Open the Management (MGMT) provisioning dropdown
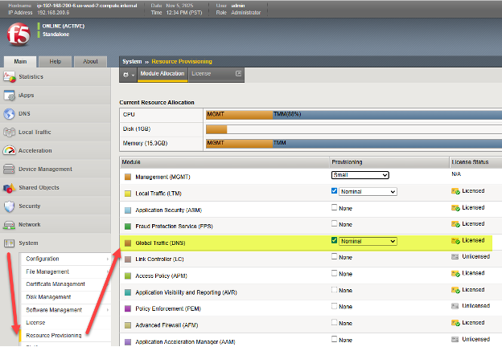The width and height of the screenshot is (502, 347). [360, 175]
